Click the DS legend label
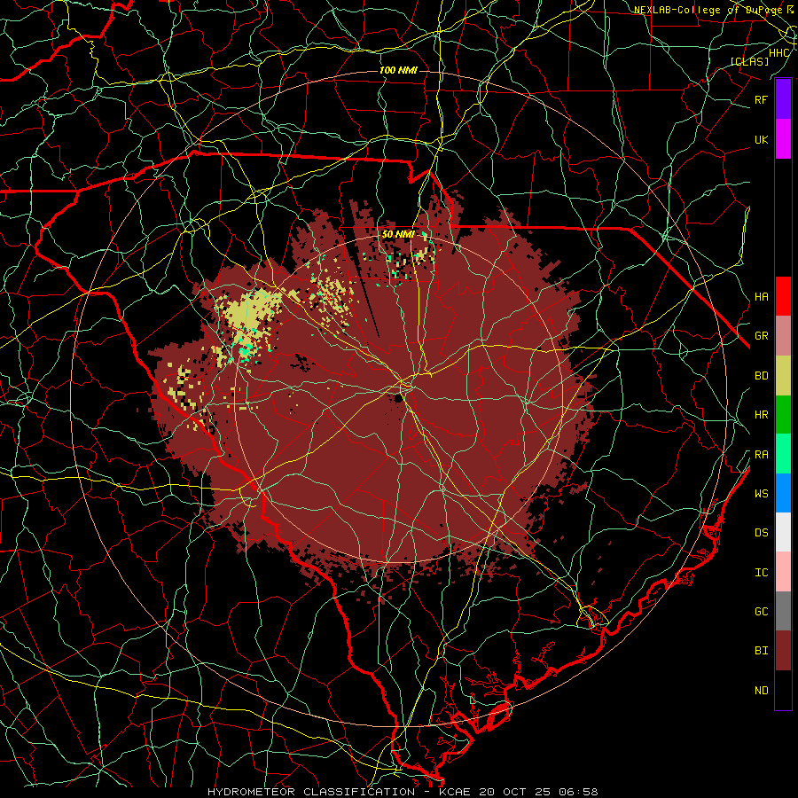 tap(761, 533)
